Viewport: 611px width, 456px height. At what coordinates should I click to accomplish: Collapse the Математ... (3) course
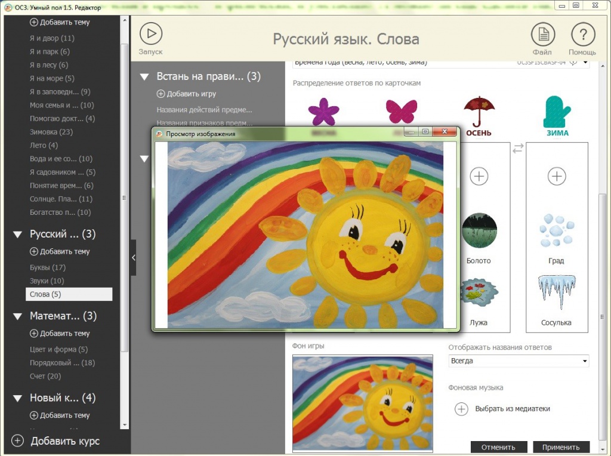pos(17,316)
